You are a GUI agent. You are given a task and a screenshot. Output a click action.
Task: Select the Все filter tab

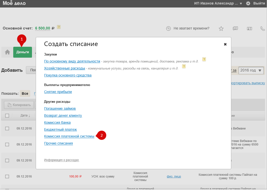click(x=25, y=93)
